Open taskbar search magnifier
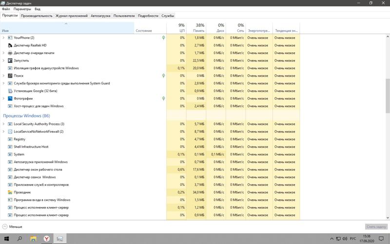390x244 pixels. click(x=19, y=239)
